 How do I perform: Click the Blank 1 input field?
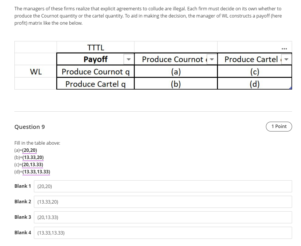point(163,186)
